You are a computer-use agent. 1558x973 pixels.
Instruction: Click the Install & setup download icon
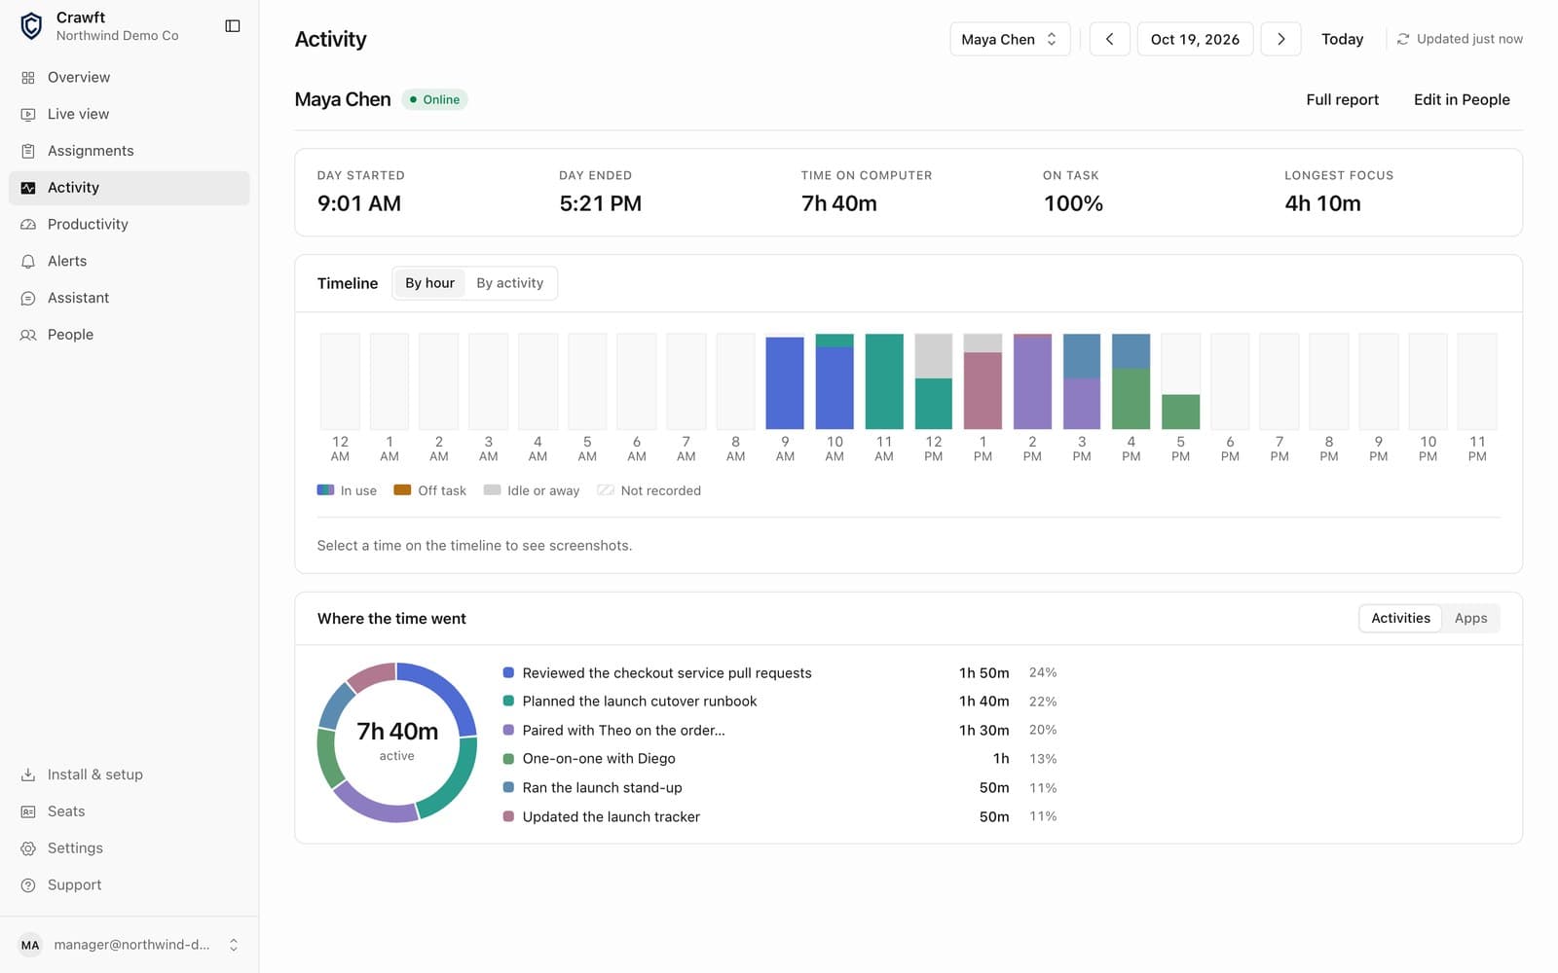click(28, 775)
